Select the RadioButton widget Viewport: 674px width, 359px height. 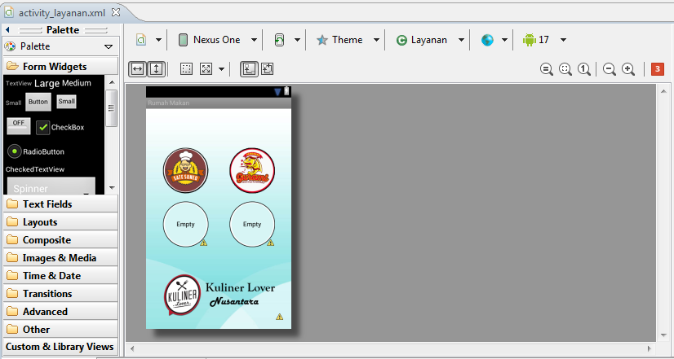click(36, 151)
